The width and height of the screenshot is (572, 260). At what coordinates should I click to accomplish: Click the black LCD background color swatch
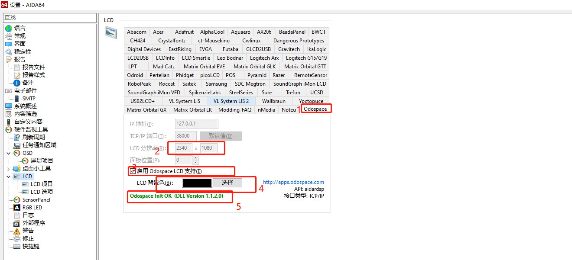(197, 183)
